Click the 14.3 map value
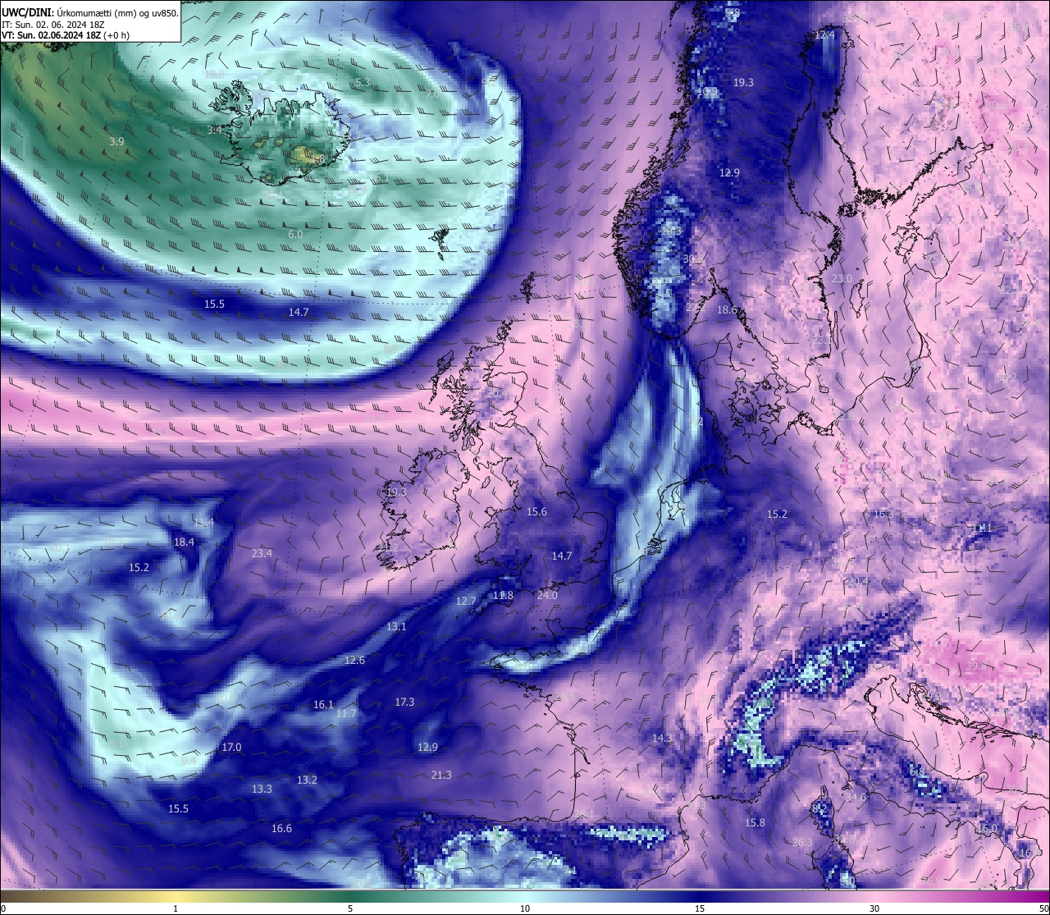This screenshot has width=1050, height=915. pos(662,739)
